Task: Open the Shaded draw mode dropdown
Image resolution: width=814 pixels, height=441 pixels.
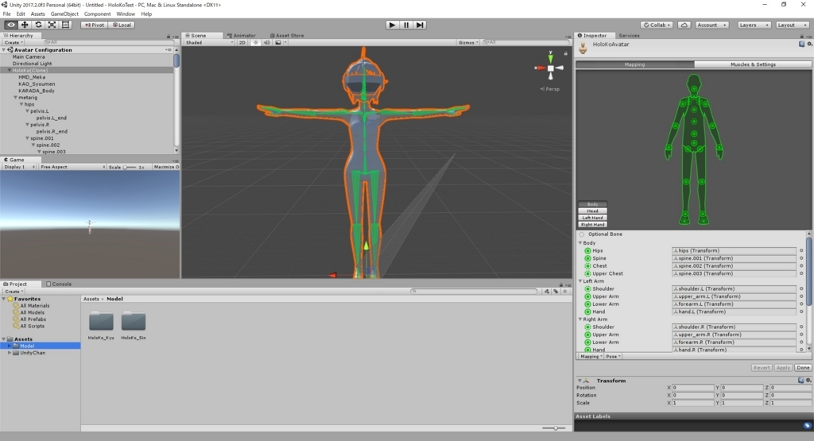Action: click(x=209, y=43)
